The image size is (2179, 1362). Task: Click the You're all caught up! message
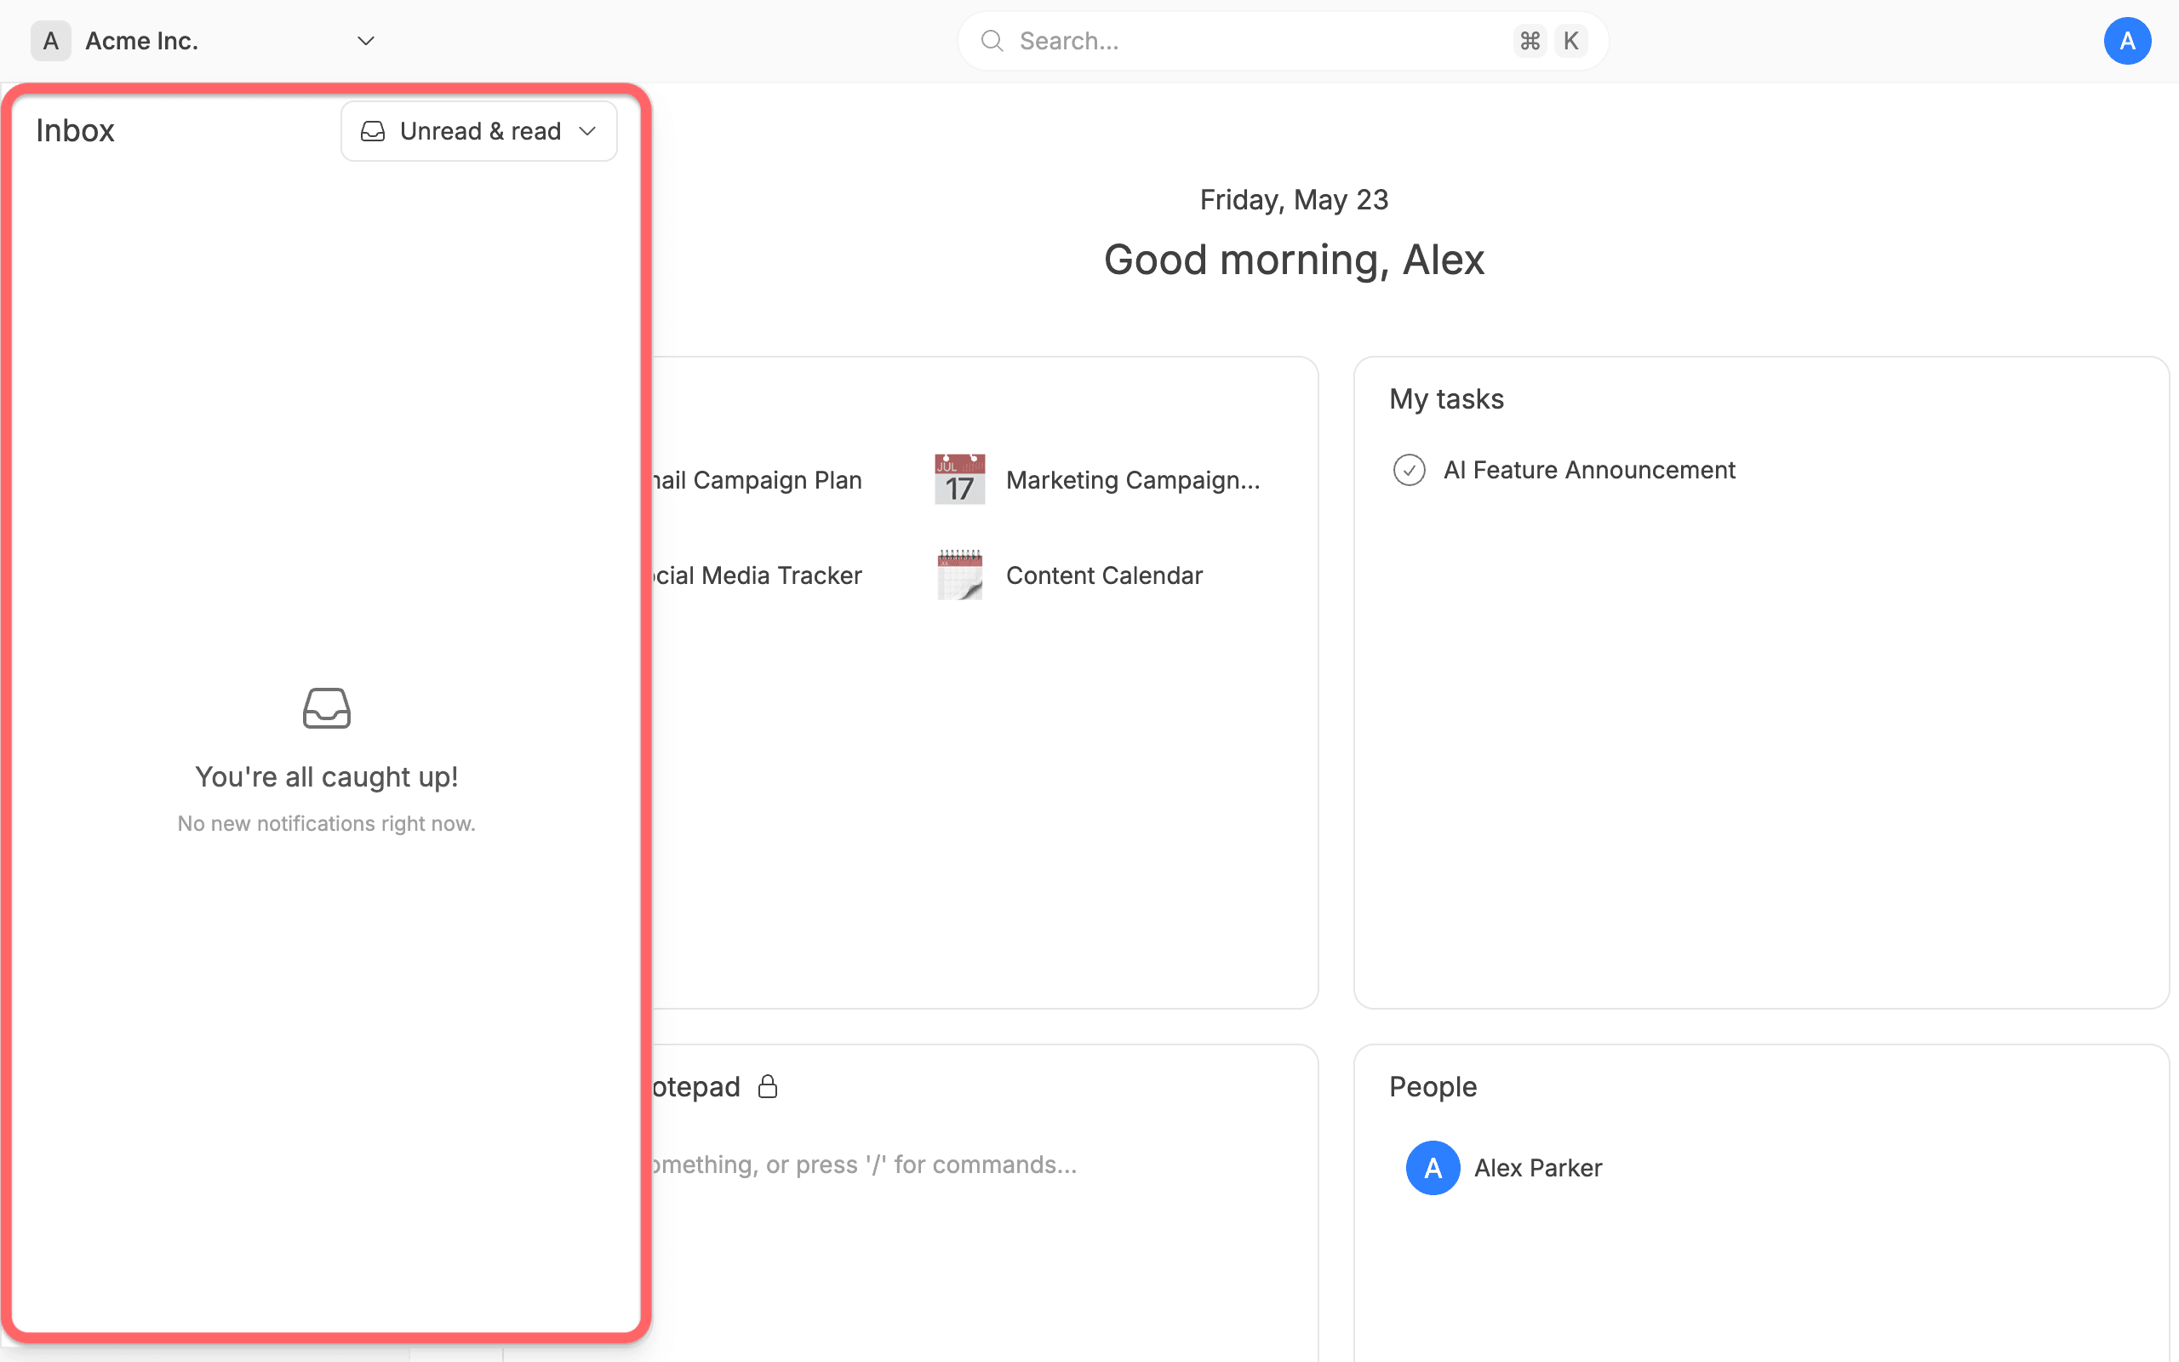click(x=327, y=777)
